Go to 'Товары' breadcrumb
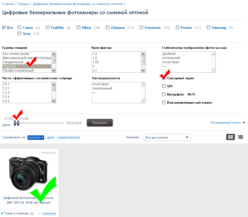Image resolution: width=248 pixels, height=217 pixels. [x=23, y=4]
